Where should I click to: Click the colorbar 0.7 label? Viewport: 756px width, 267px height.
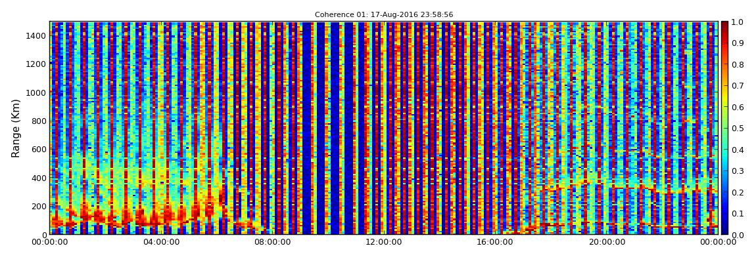[x=738, y=86]
